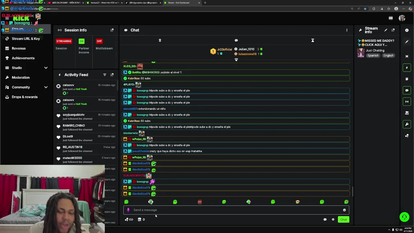Go to Achievements in sidebar
This screenshot has width=414, height=233.
[x=23, y=58]
